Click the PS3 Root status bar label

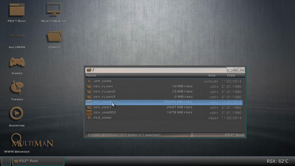coord(235,135)
